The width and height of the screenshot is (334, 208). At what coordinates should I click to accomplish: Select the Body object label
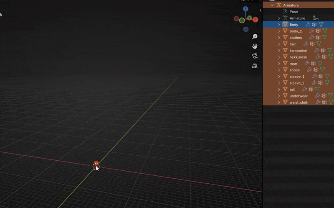(x=294, y=25)
